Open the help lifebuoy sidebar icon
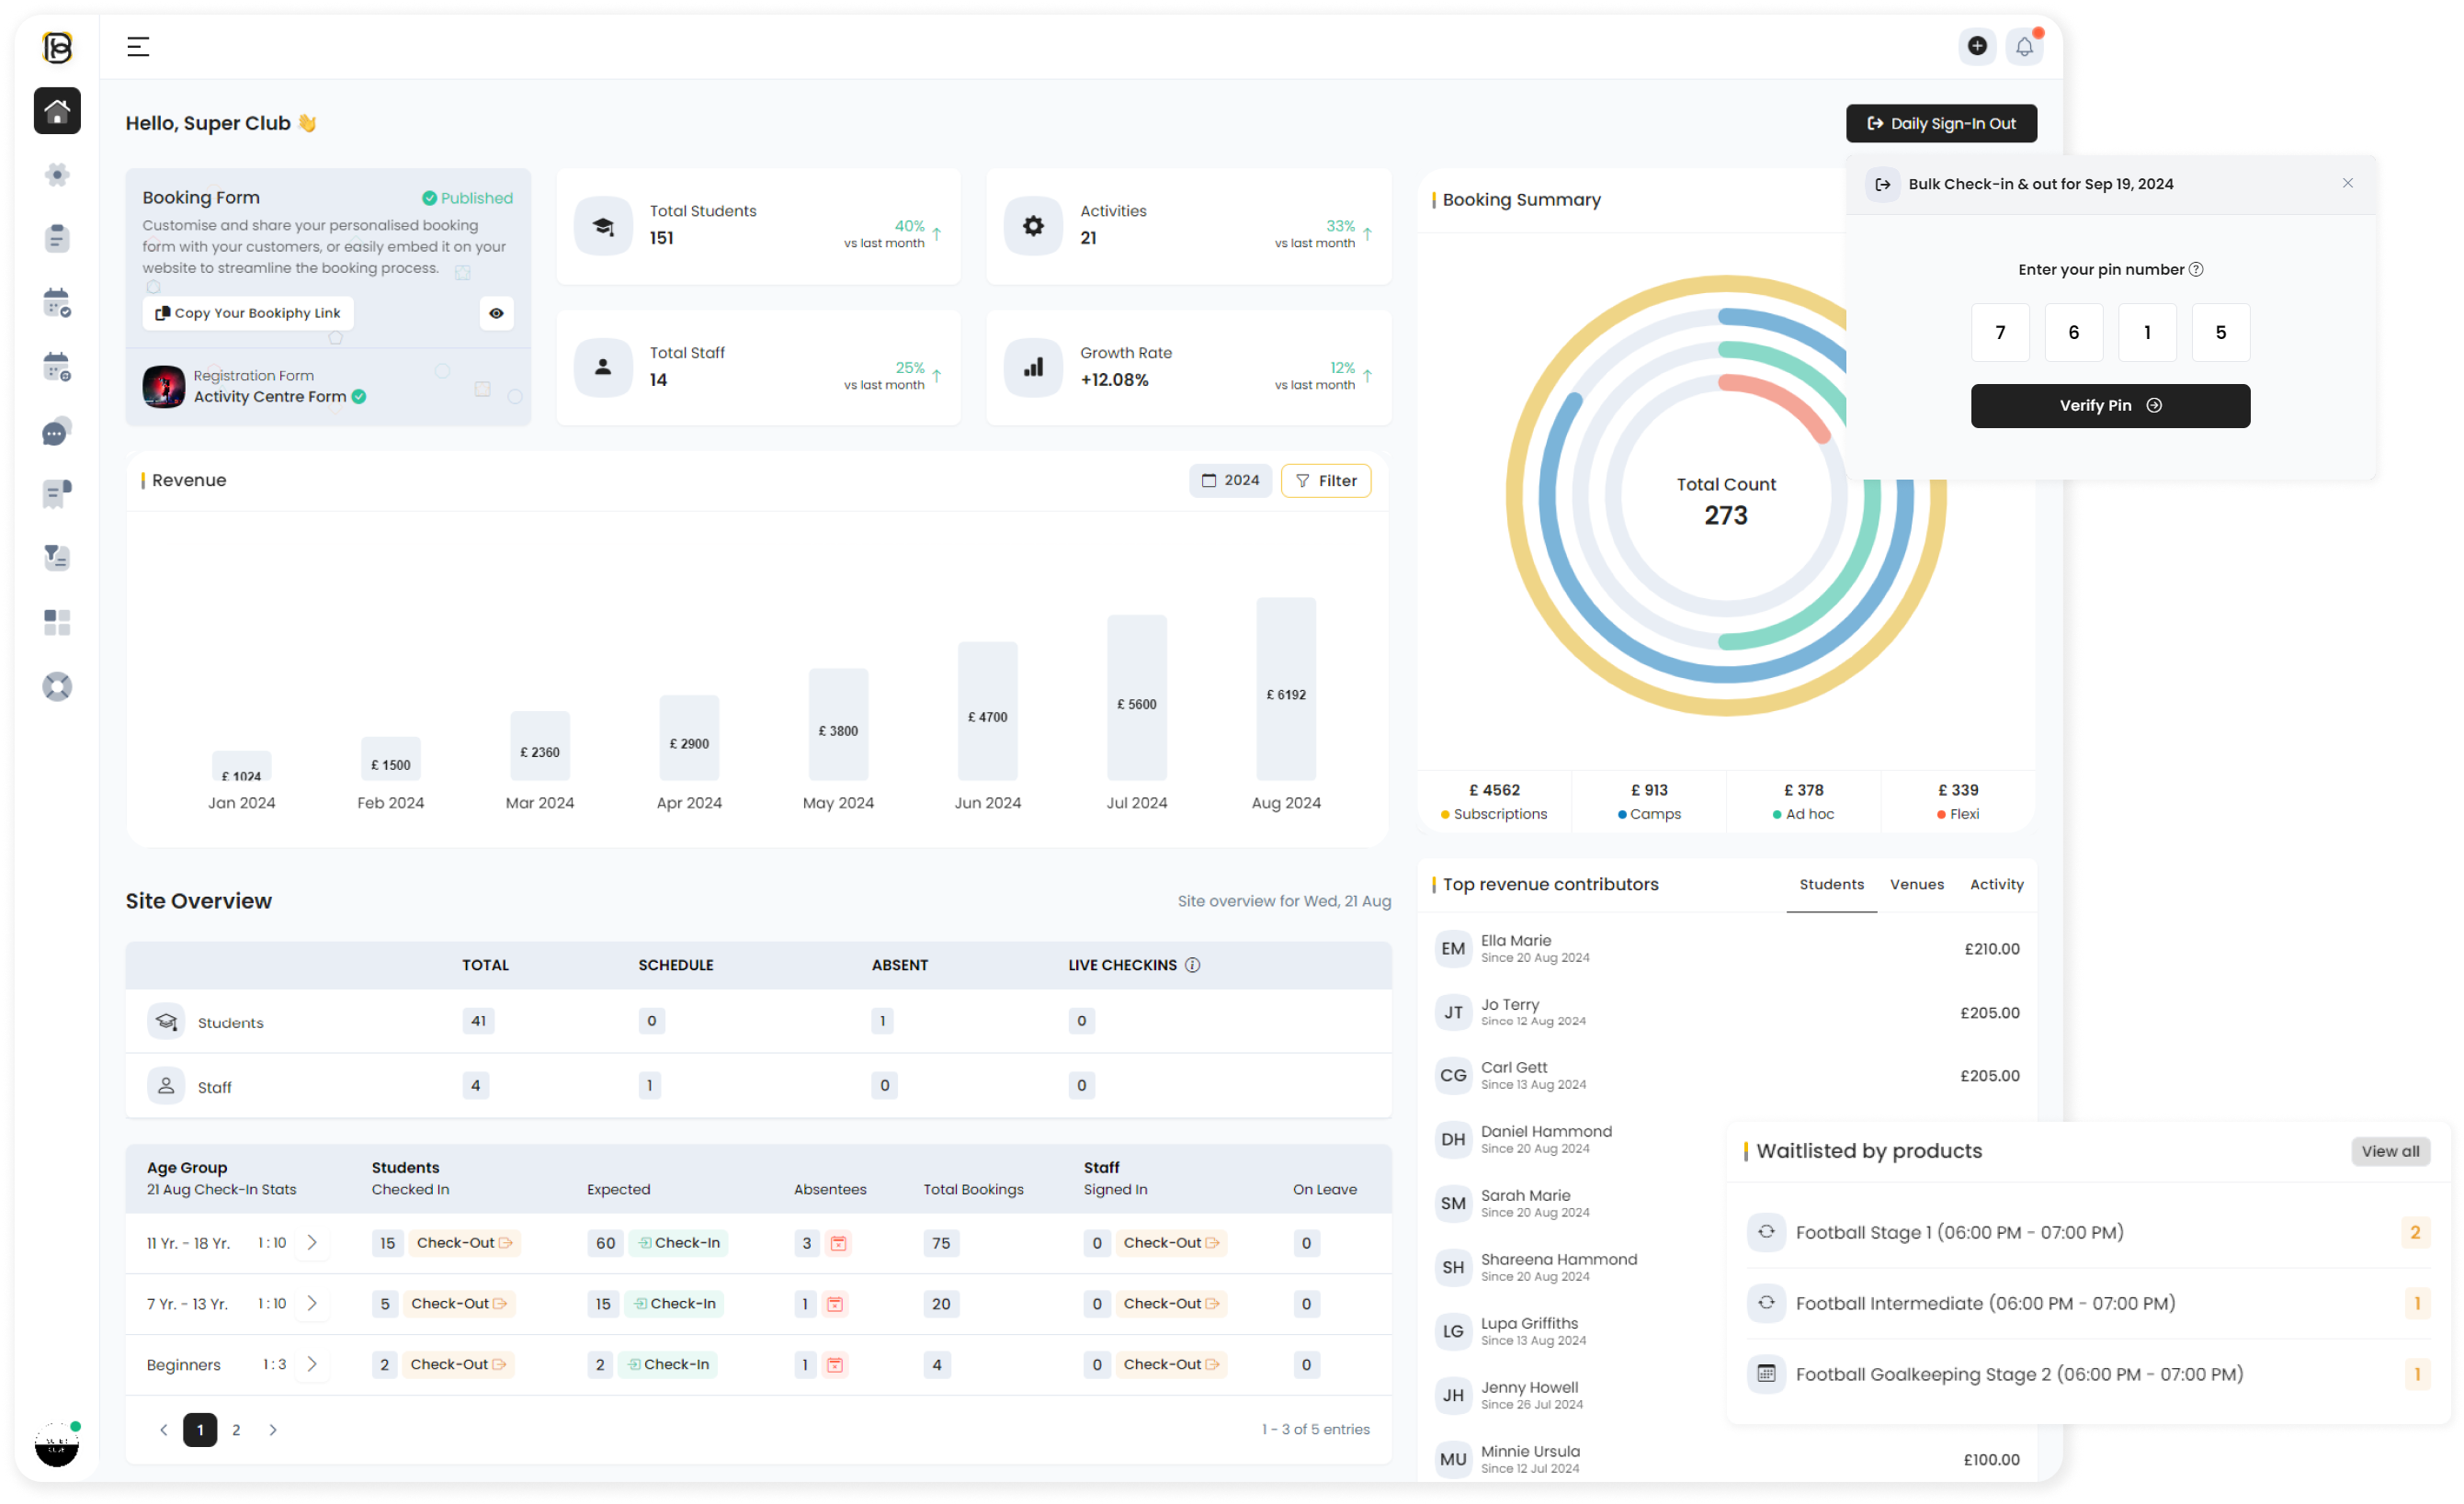The width and height of the screenshot is (2464, 1504). click(57, 686)
